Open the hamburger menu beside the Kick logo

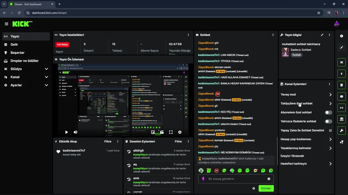(7, 24)
